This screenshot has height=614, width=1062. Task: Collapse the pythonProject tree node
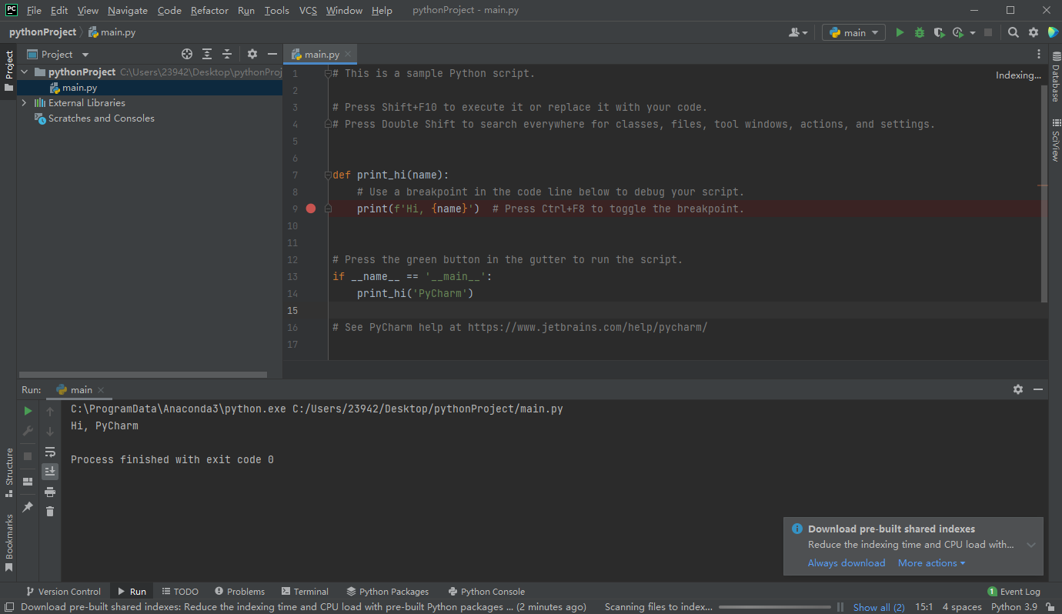point(25,72)
